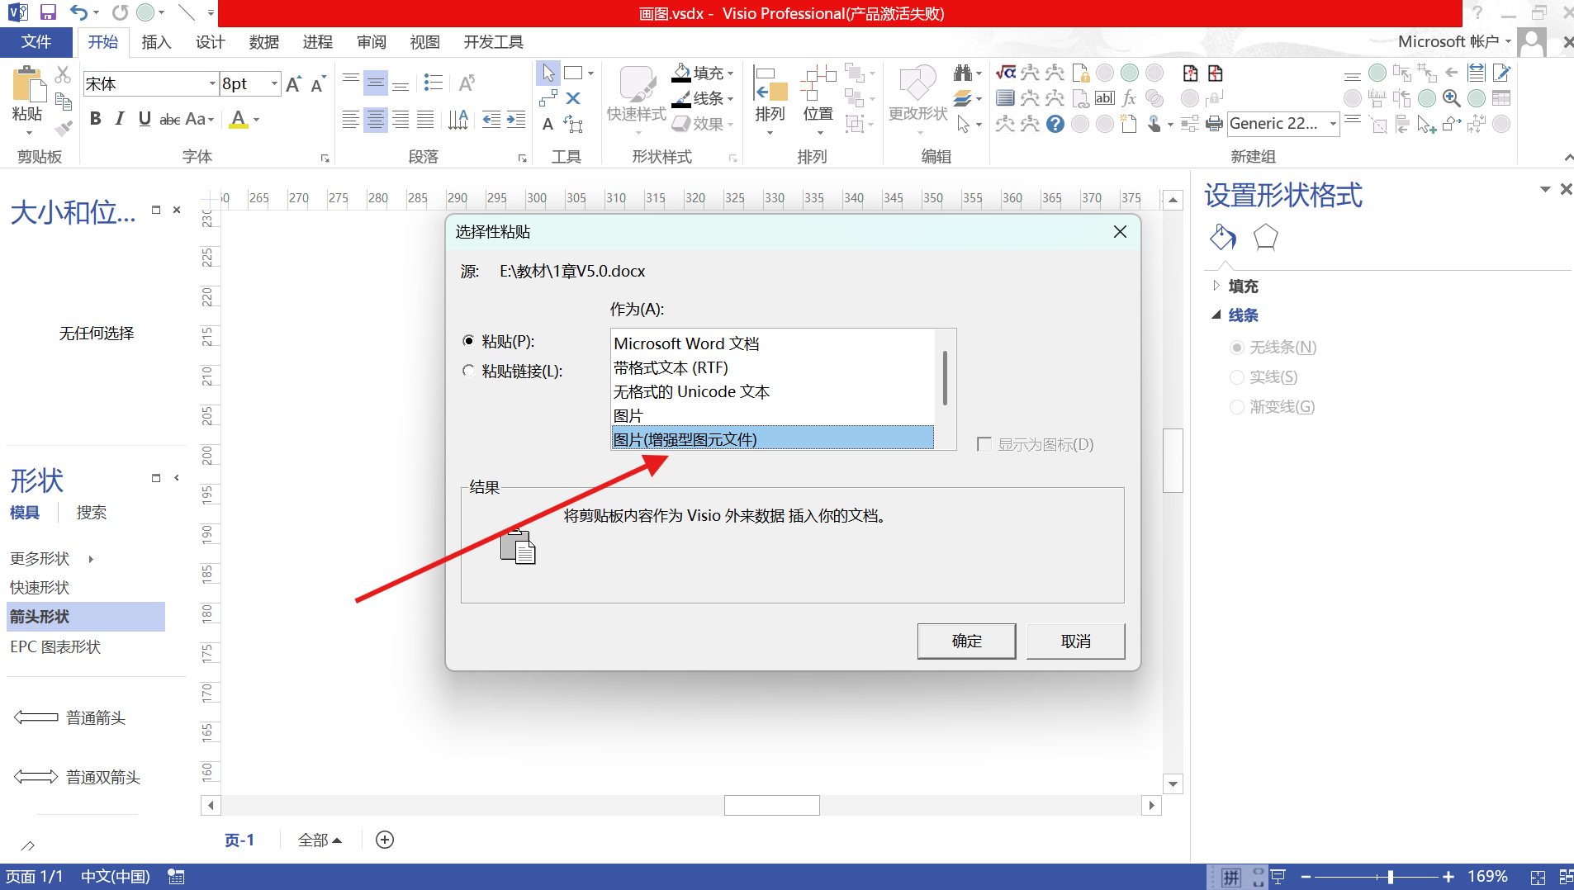Select the Connector tool
1574x890 pixels.
point(548,98)
